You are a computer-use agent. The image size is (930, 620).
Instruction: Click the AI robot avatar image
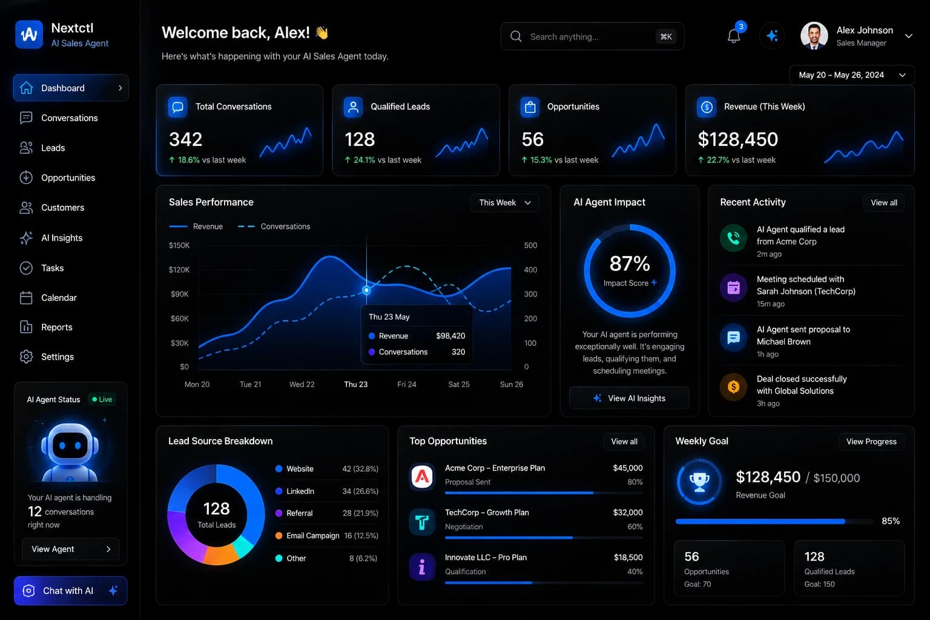click(x=70, y=451)
